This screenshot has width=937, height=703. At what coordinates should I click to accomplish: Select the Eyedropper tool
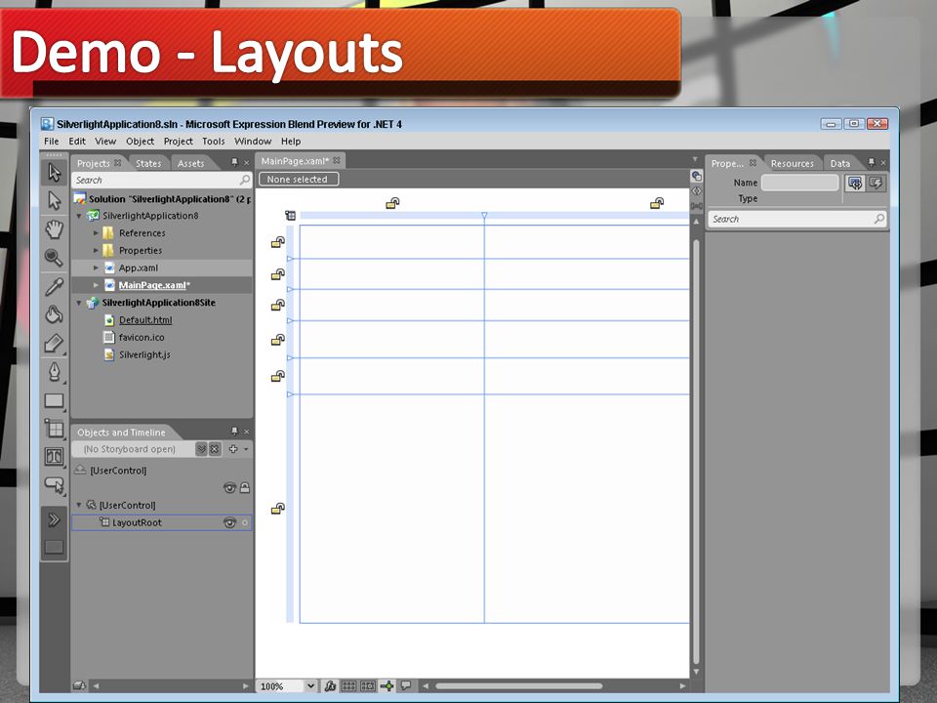[x=55, y=286]
